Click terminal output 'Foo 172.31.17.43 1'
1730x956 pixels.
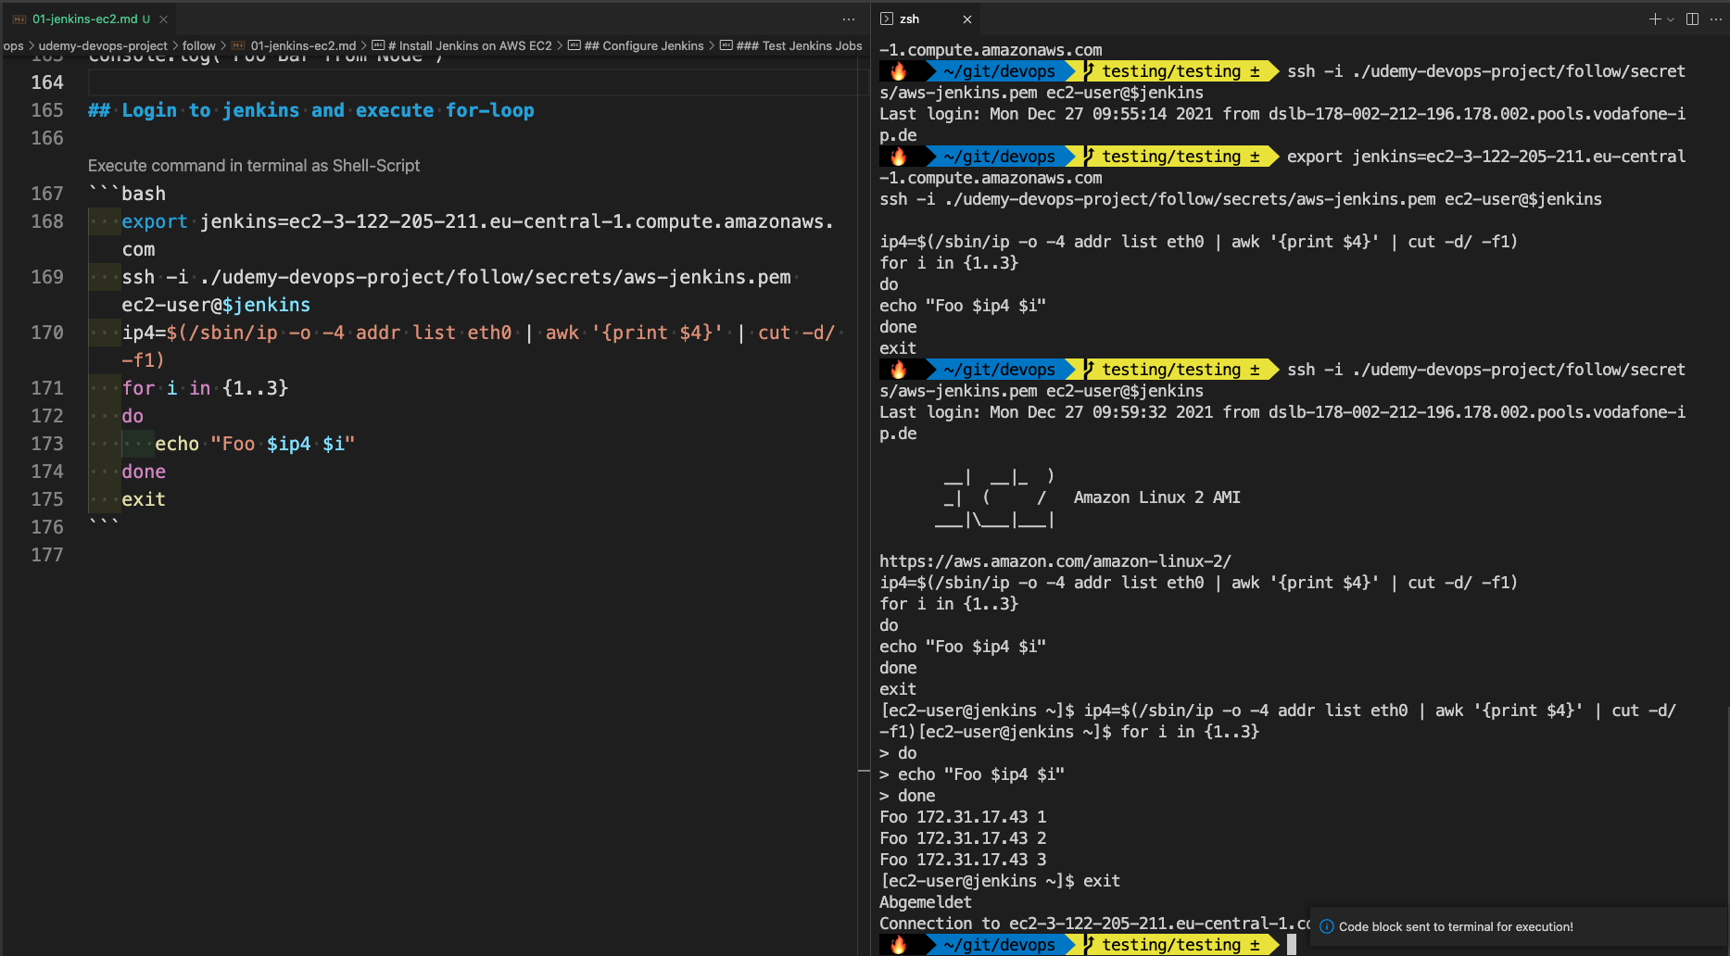tap(963, 817)
